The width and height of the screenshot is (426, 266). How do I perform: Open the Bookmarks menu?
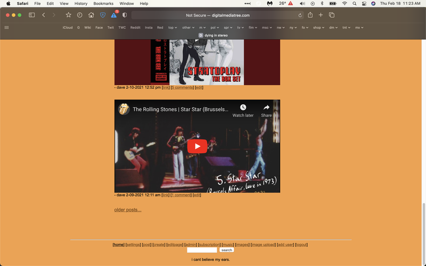point(103,4)
